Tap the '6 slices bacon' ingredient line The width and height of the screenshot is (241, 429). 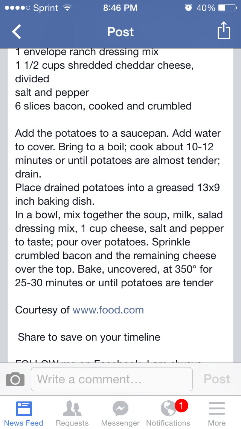[103, 106]
